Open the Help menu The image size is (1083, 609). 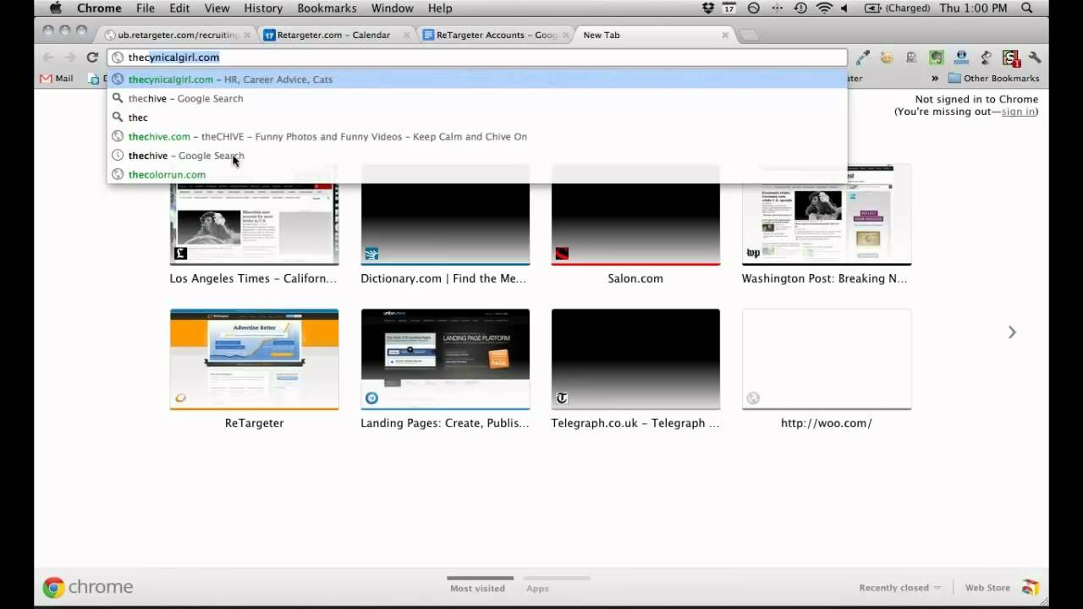coord(440,8)
